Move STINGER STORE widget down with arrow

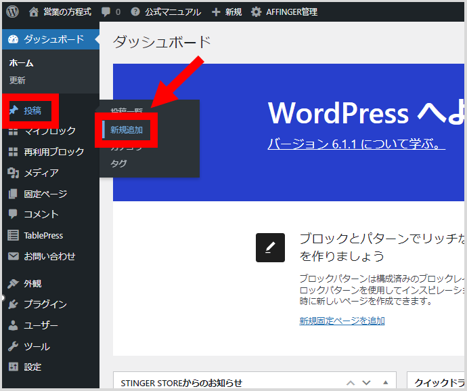[x=366, y=383]
